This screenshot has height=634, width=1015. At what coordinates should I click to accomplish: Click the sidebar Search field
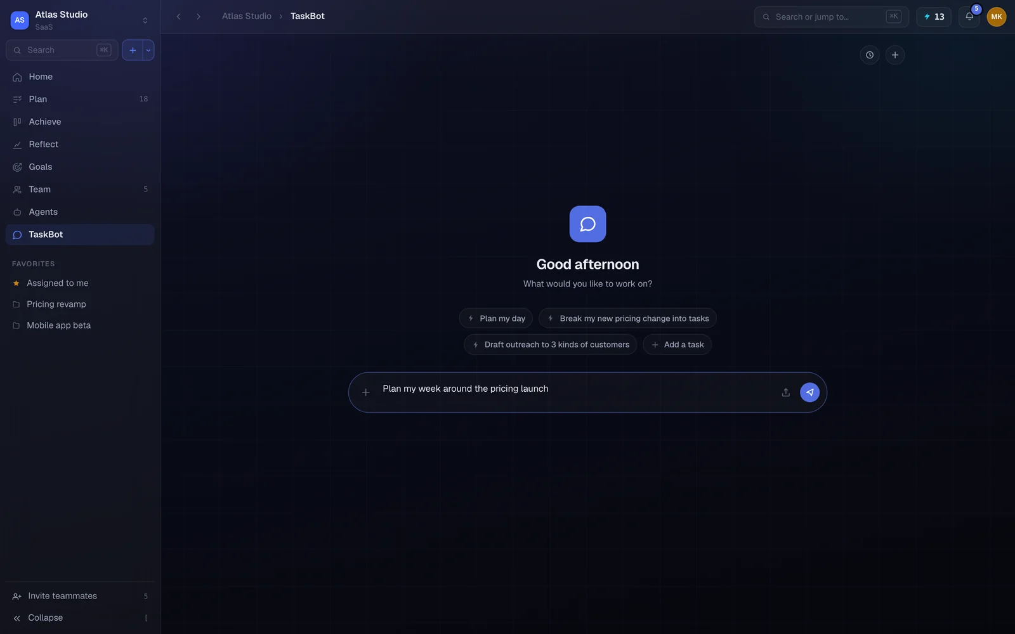click(62, 50)
